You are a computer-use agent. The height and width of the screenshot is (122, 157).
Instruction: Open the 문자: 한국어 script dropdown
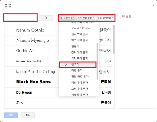point(67,18)
